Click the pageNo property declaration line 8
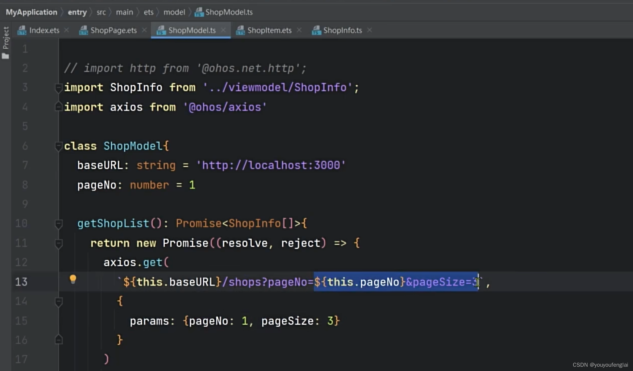 pos(136,185)
